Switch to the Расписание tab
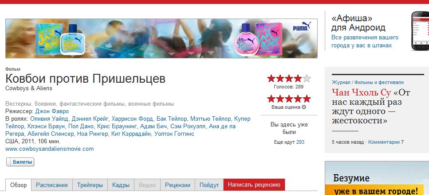 click(x=52, y=185)
